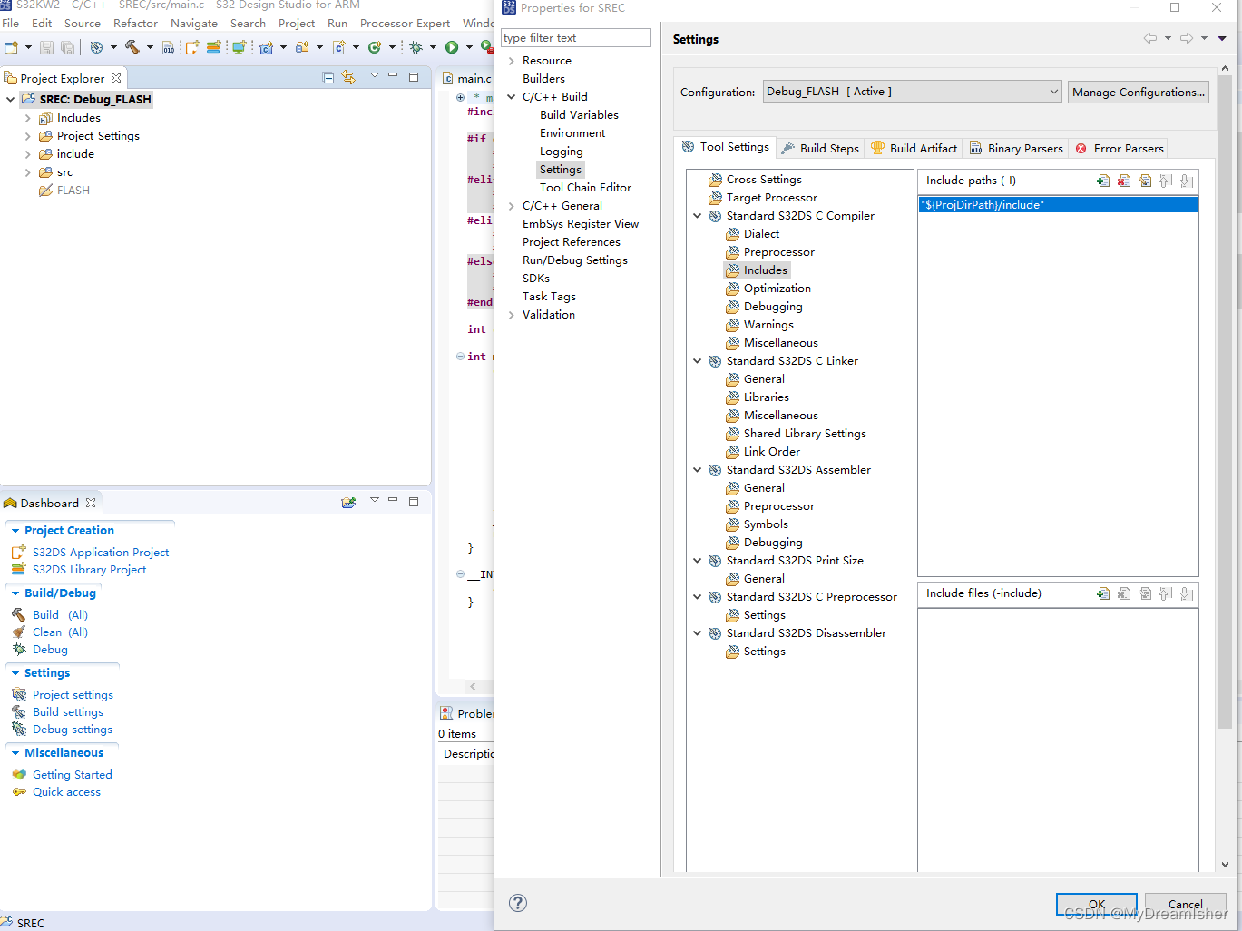Click the Debug bug icon in main toolbar

pyautogui.click(x=416, y=47)
